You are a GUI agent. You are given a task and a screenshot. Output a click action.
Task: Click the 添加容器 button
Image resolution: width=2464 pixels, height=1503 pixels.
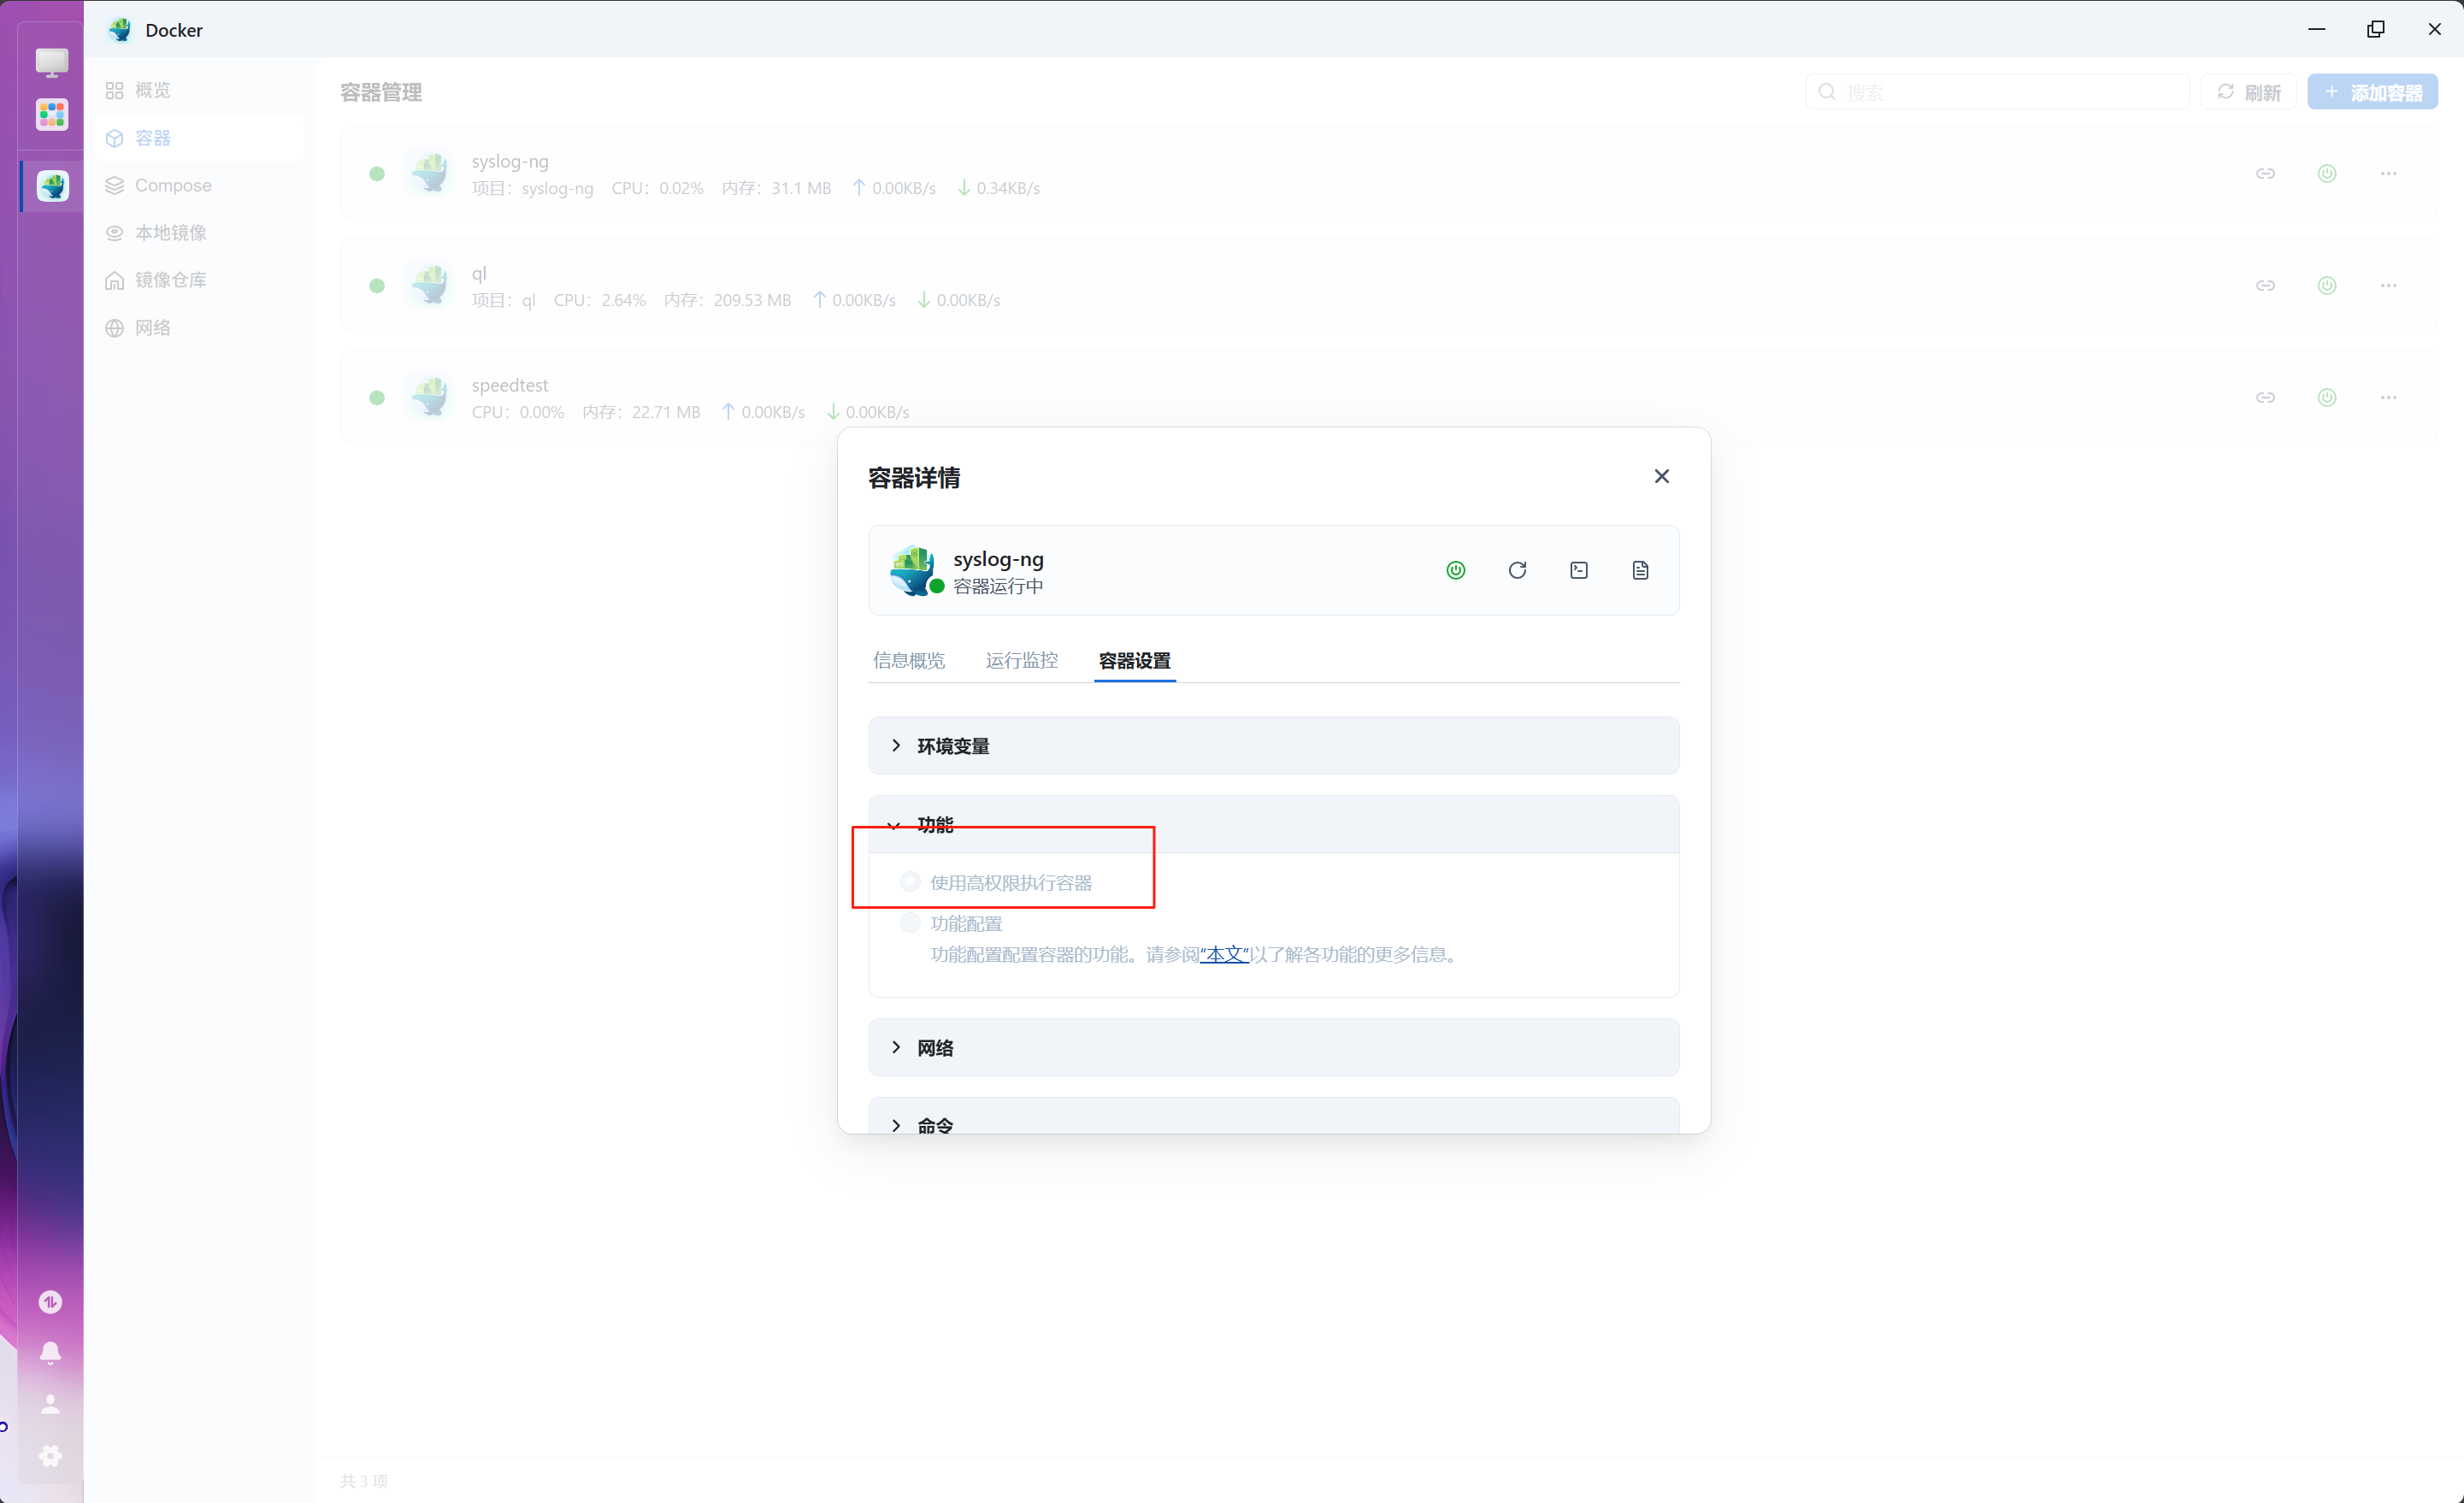[x=2372, y=92]
